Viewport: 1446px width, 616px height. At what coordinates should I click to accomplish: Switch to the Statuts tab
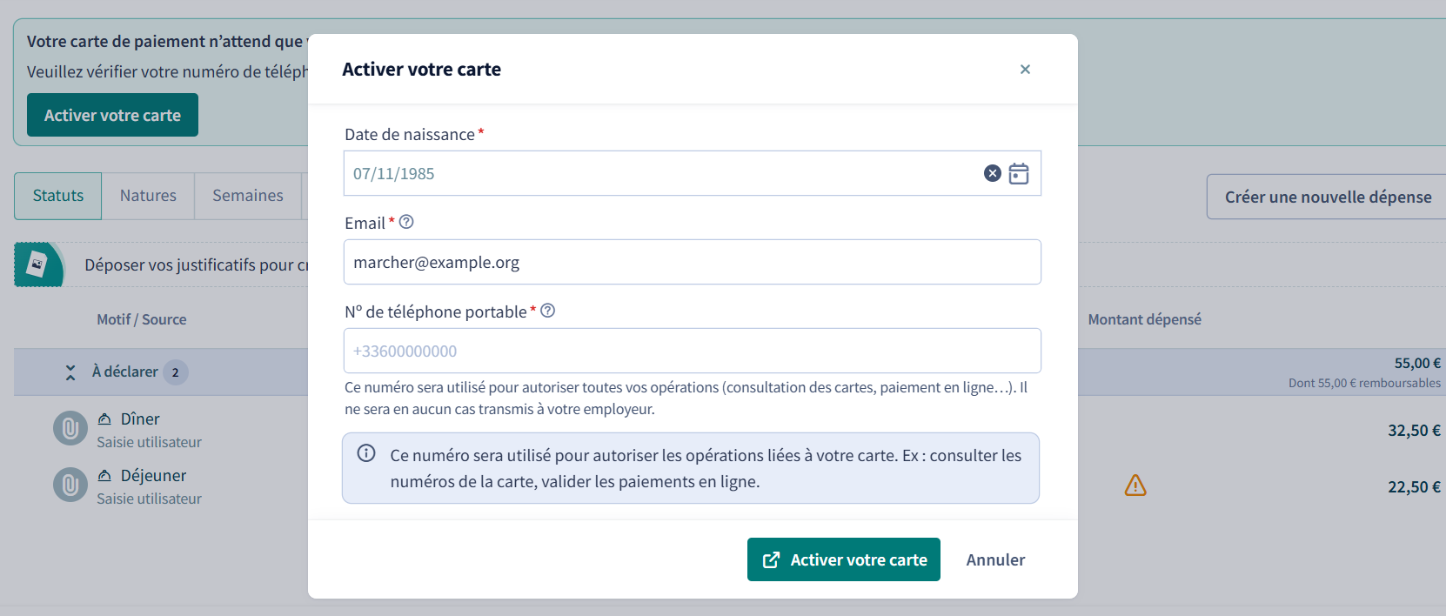pos(58,196)
